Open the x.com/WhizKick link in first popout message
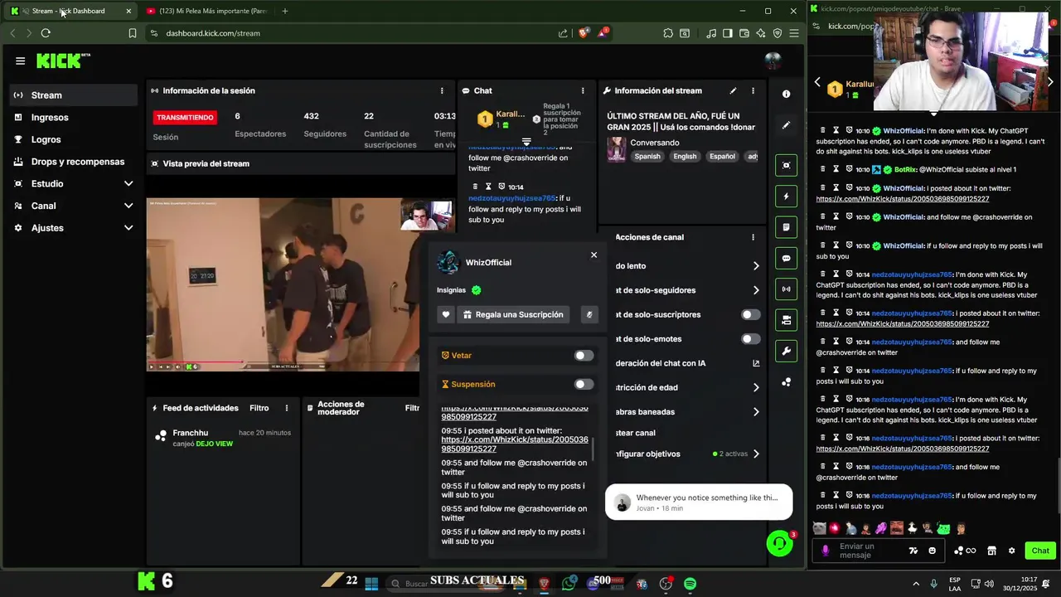 point(902,199)
